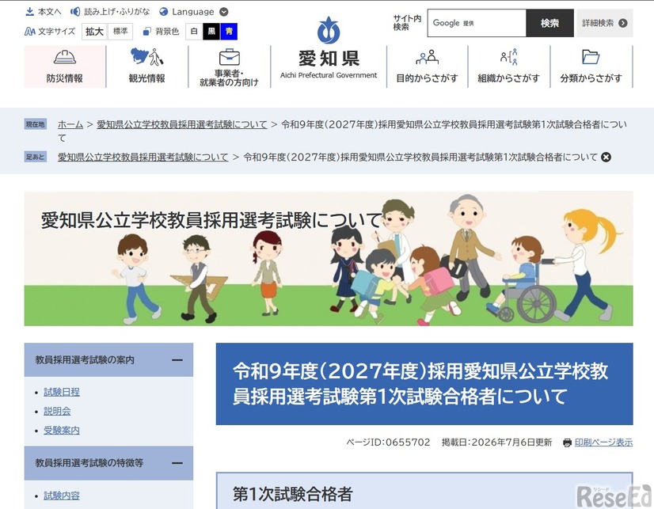The image size is (654, 509).
Task: Click the 読み上げ・ふりがな speaker icon
Action: 75,12
